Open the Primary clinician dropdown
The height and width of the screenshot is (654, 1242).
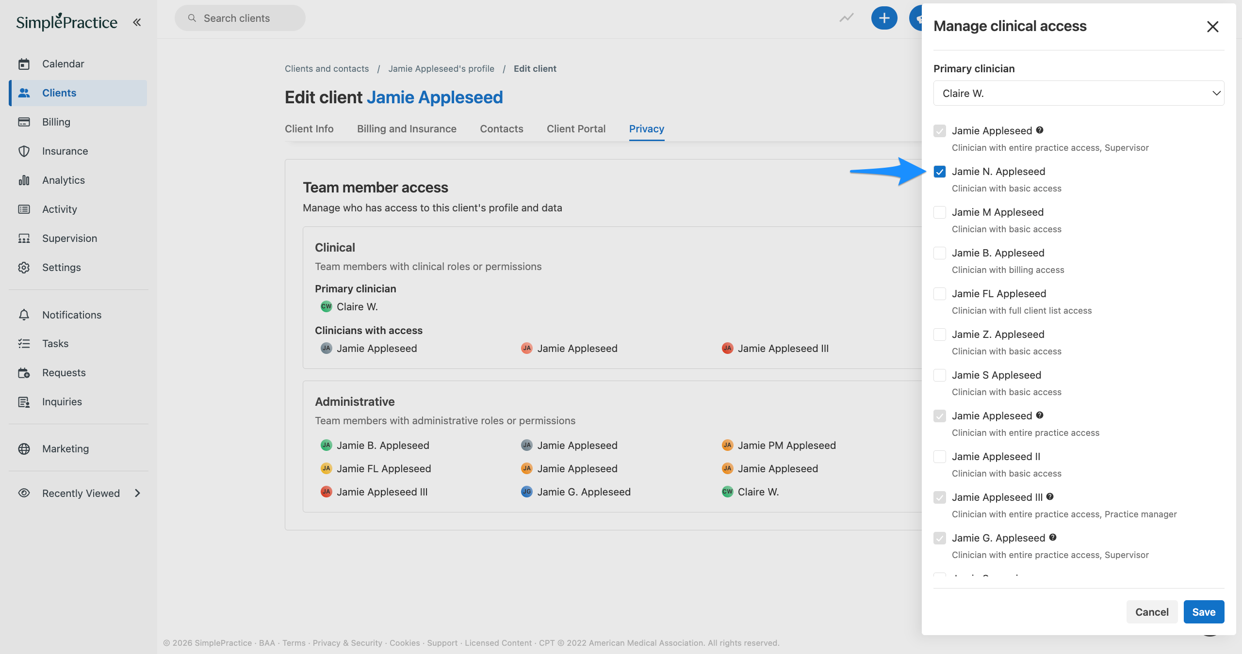pyautogui.click(x=1079, y=93)
